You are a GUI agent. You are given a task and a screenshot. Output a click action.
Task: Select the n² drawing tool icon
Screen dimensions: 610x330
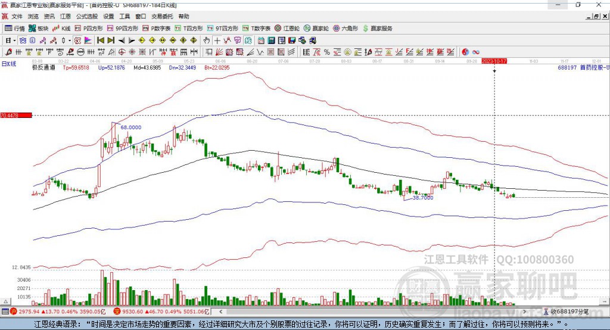click(101, 52)
